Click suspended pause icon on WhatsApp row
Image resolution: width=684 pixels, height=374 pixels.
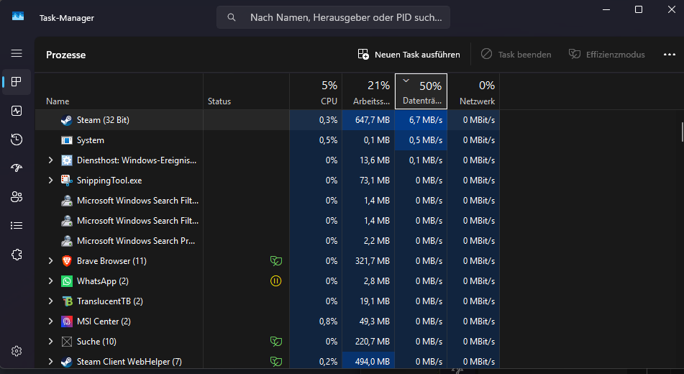tap(275, 281)
